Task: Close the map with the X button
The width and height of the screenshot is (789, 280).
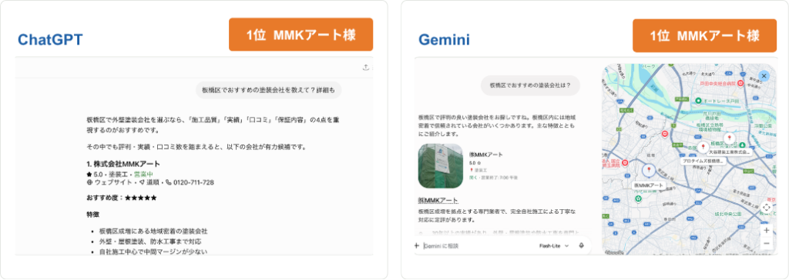Action: pyautogui.click(x=764, y=76)
